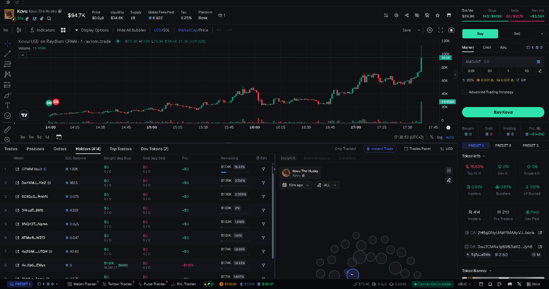This screenshot has height=289, width=549.
Task: Activate the zoom in tool
Action: click(x=7, y=140)
